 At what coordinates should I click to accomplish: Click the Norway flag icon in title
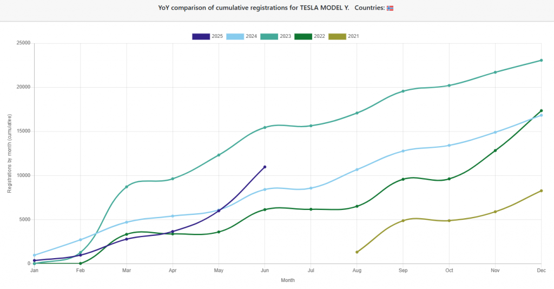(390, 8)
